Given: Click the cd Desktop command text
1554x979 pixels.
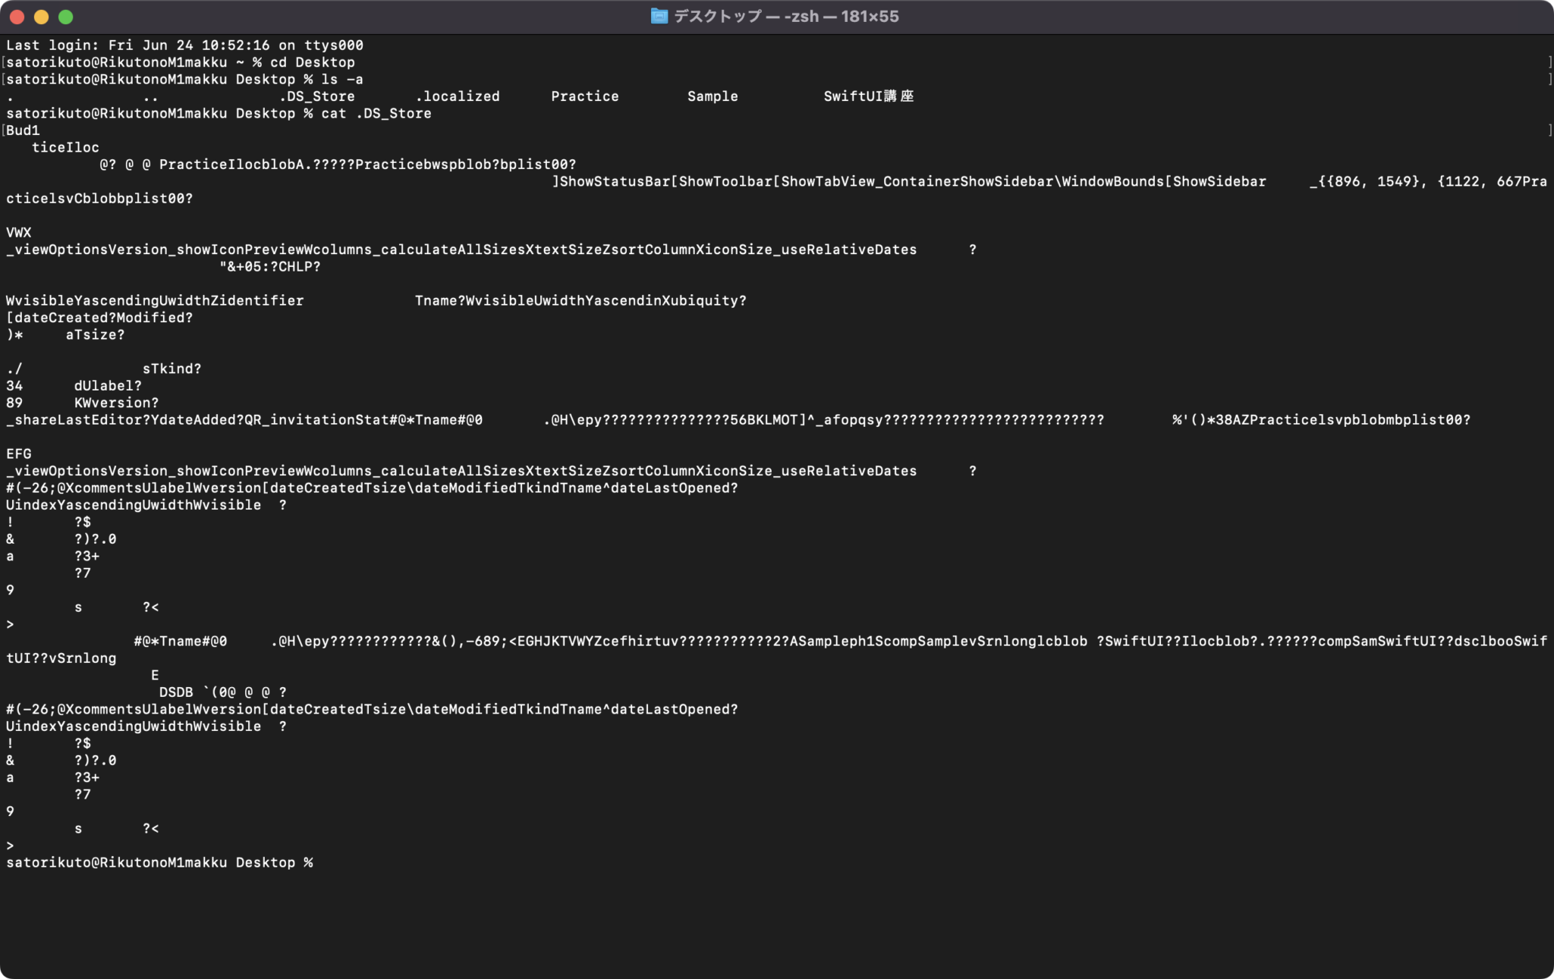Looking at the screenshot, I should 311,61.
